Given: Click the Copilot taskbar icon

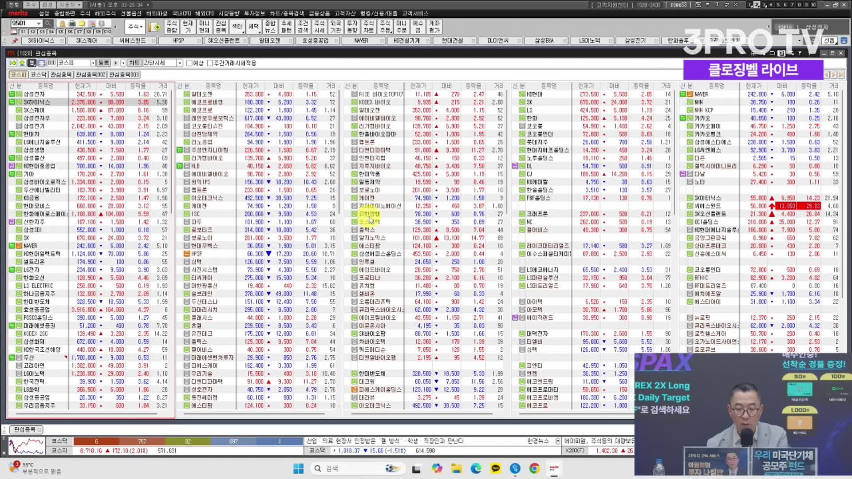Looking at the screenshot, I should (x=437, y=468).
